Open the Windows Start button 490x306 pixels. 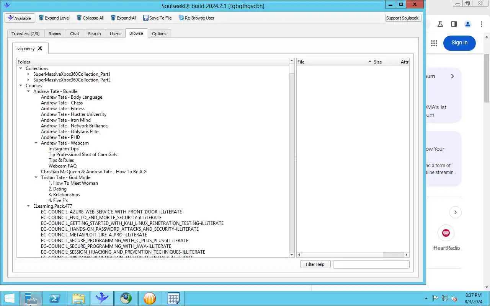click(x=10, y=298)
